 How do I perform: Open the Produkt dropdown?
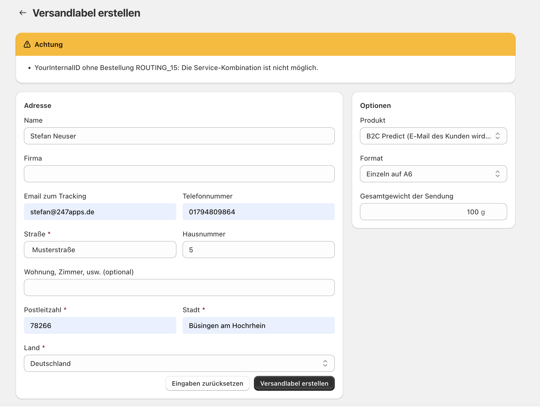pos(428,136)
